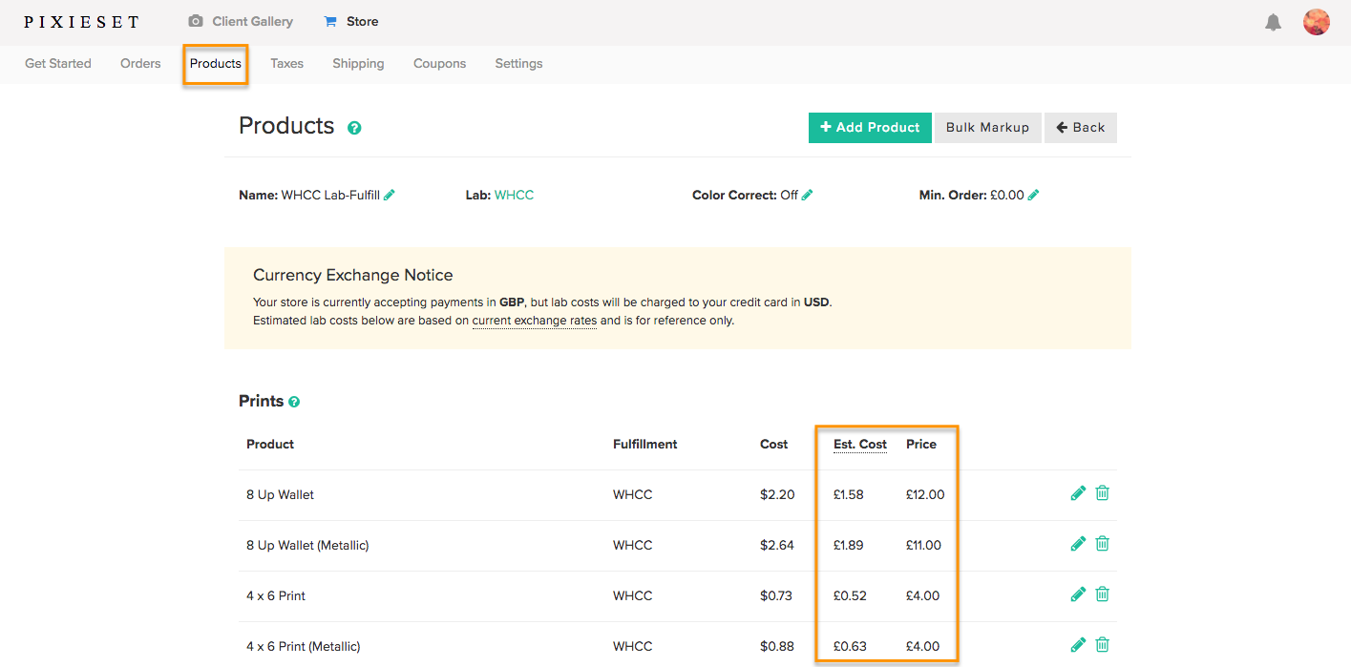Delete the 4 x 6 Print product
Screen dimensions: 1351x667
[x=1103, y=594]
